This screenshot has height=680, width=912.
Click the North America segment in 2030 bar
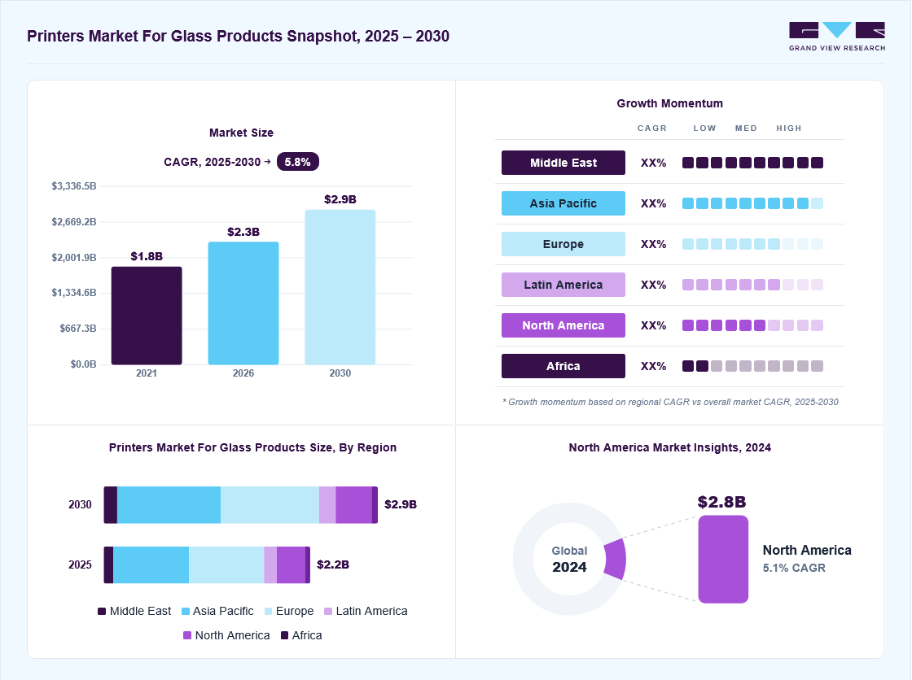[x=353, y=504]
